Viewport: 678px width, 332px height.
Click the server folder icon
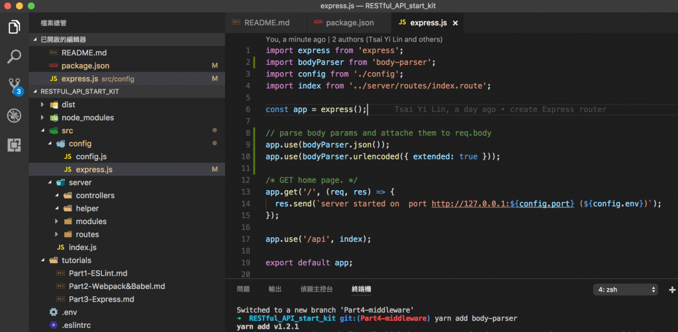[61, 183]
